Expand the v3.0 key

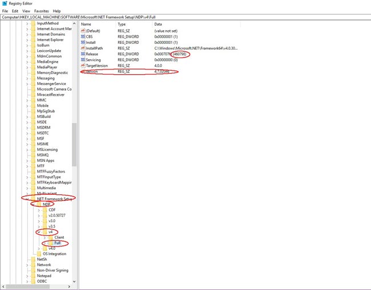[39, 221]
